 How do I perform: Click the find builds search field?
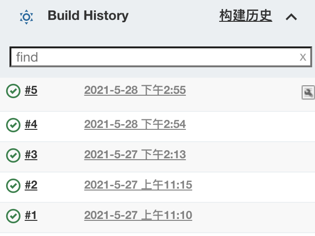161,57
